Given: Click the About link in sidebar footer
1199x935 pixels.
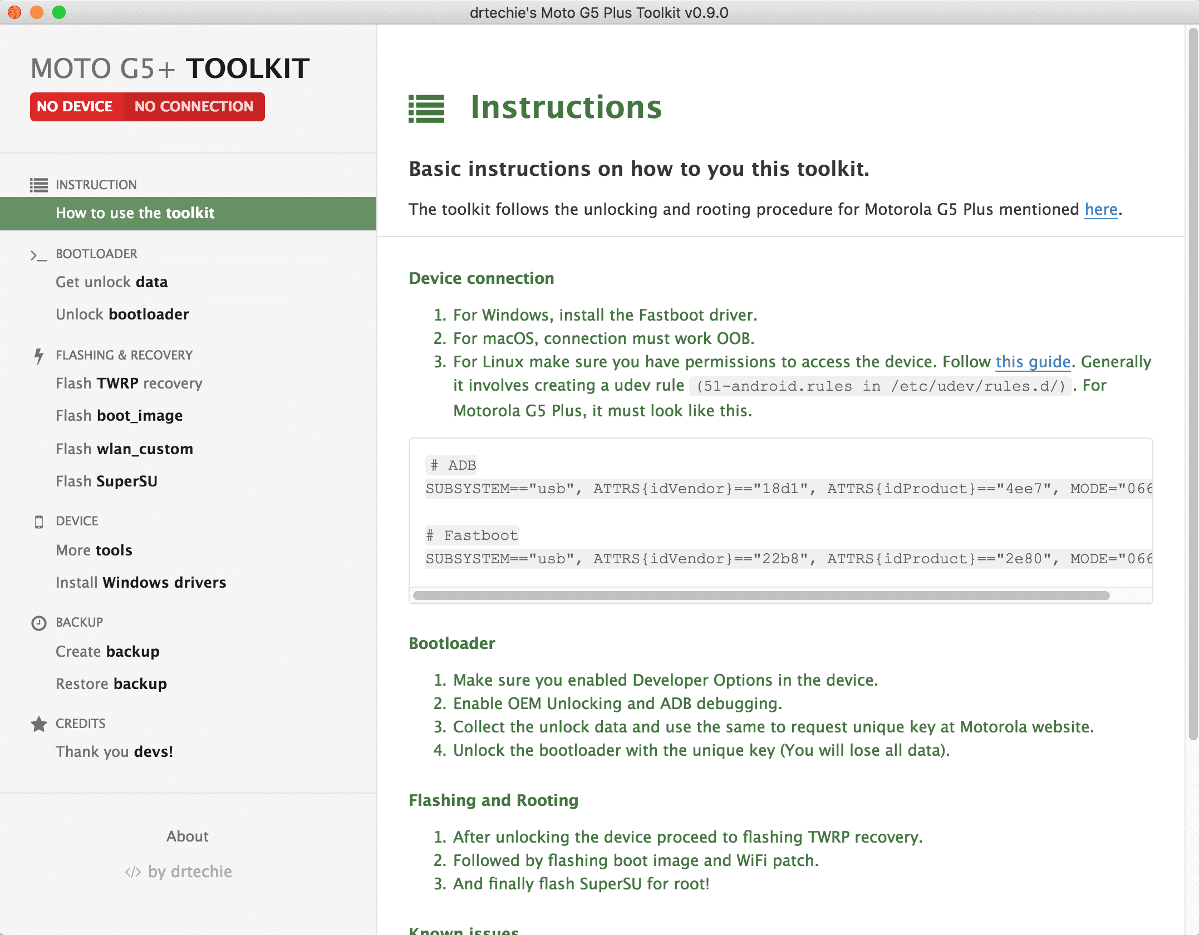Looking at the screenshot, I should click(x=188, y=836).
